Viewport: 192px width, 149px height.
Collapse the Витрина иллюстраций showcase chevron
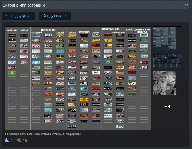[187, 5]
